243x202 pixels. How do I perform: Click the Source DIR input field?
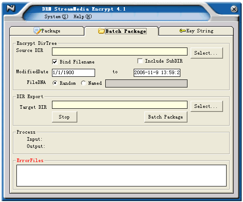[120, 51]
